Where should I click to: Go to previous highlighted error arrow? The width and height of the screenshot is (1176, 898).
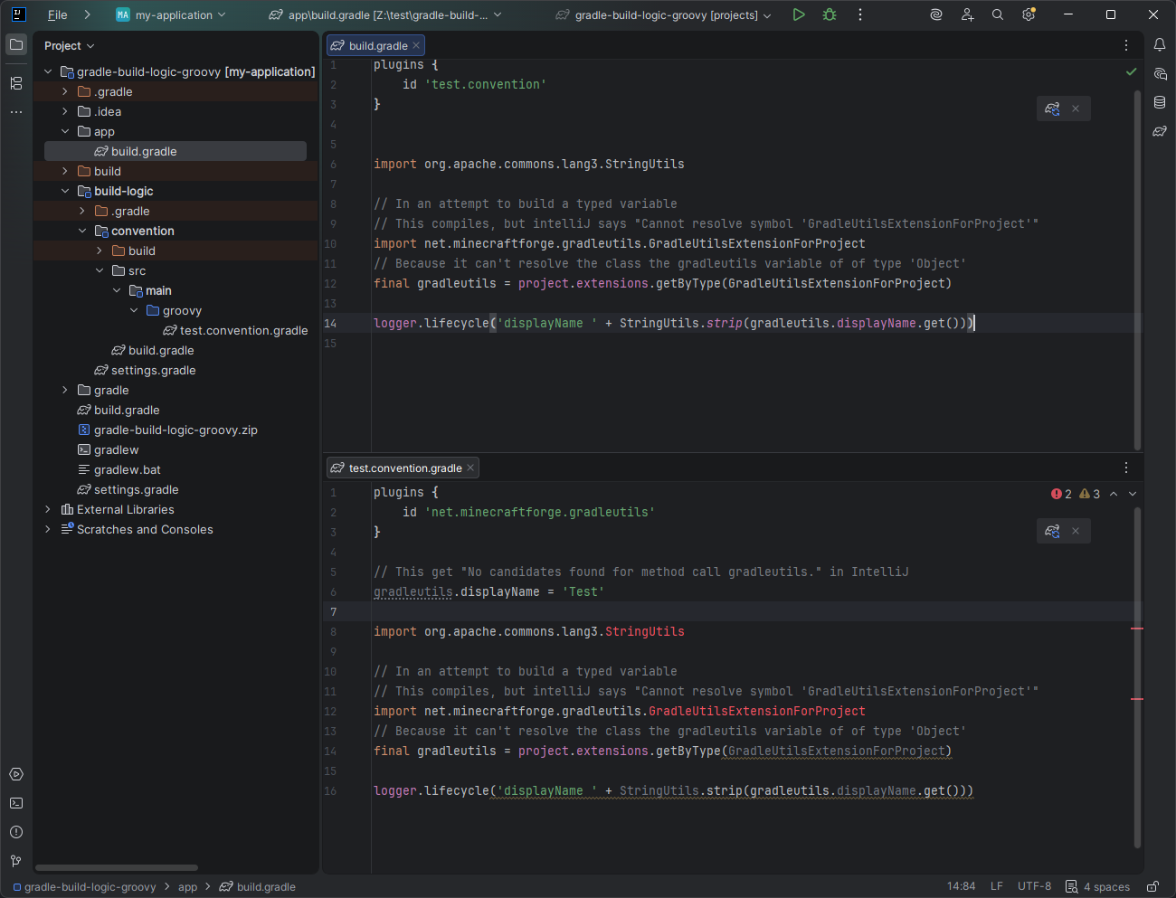click(1114, 494)
